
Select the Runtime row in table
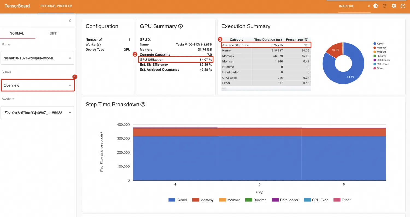tap(266, 67)
